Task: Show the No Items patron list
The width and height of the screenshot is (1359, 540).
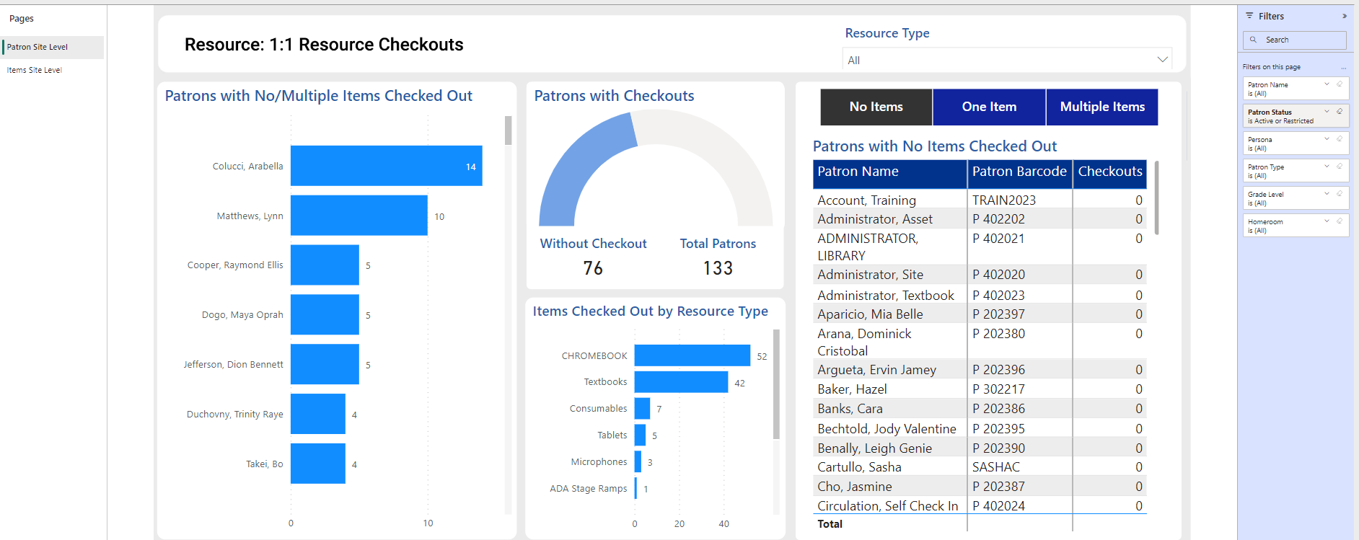Action: pyautogui.click(x=876, y=107)
